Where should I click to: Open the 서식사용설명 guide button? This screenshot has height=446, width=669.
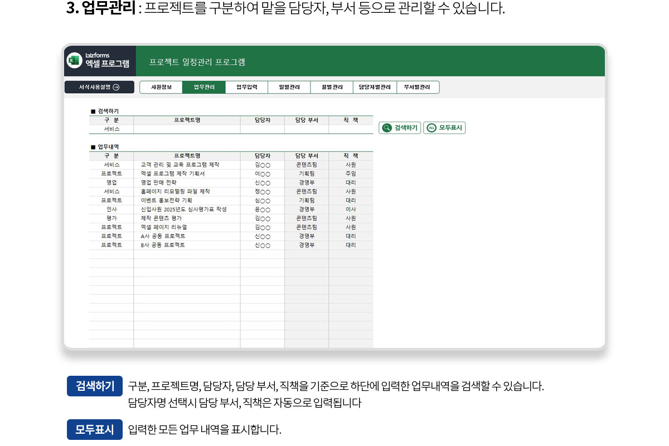(x=99, y=88)
